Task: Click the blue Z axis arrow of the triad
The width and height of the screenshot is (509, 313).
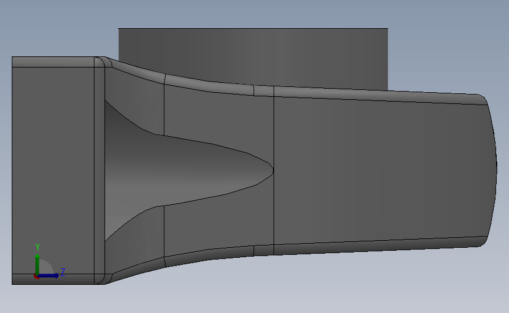Action: click(x=49, y=275)
